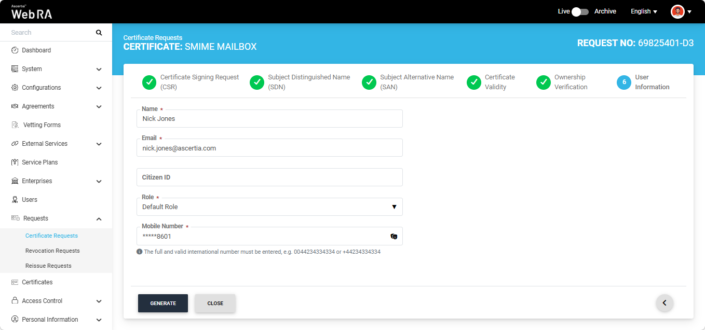Click the Service Plans icon
The height and width of the screenshot is (330, 705).
click(15, 162)
